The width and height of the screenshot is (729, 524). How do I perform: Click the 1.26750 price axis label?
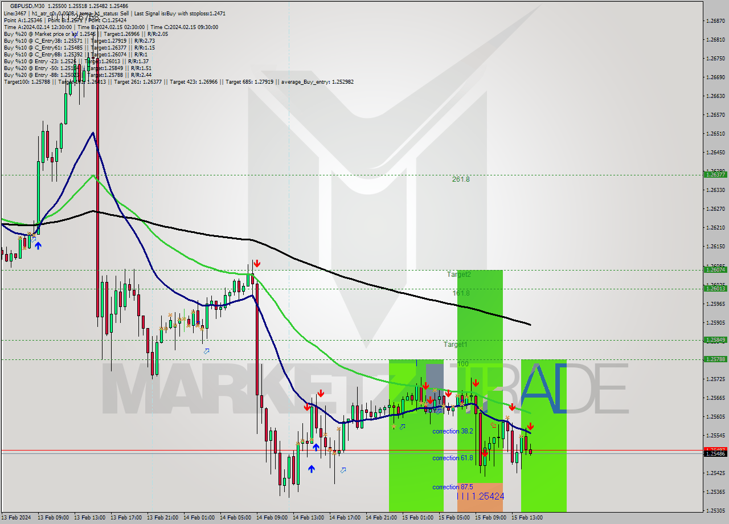(x=715, y=59)
